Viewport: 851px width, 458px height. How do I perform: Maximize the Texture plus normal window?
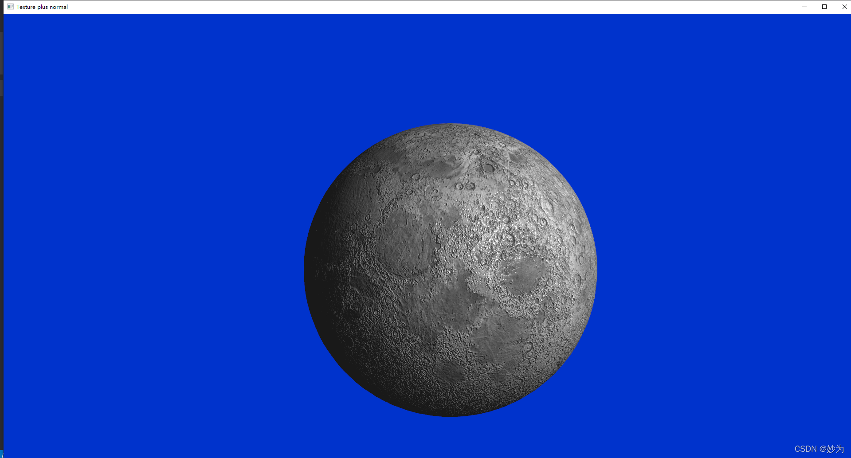pos(824,7)
